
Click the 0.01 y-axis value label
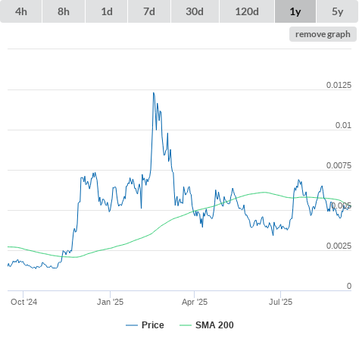(343, 125)
